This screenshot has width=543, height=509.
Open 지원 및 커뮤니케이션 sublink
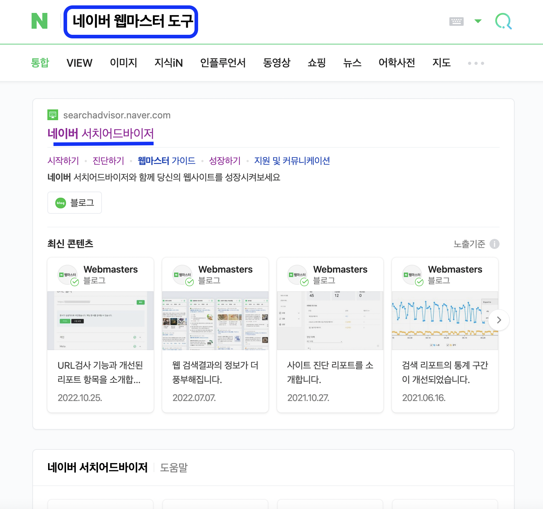click(x=292, y=161)
